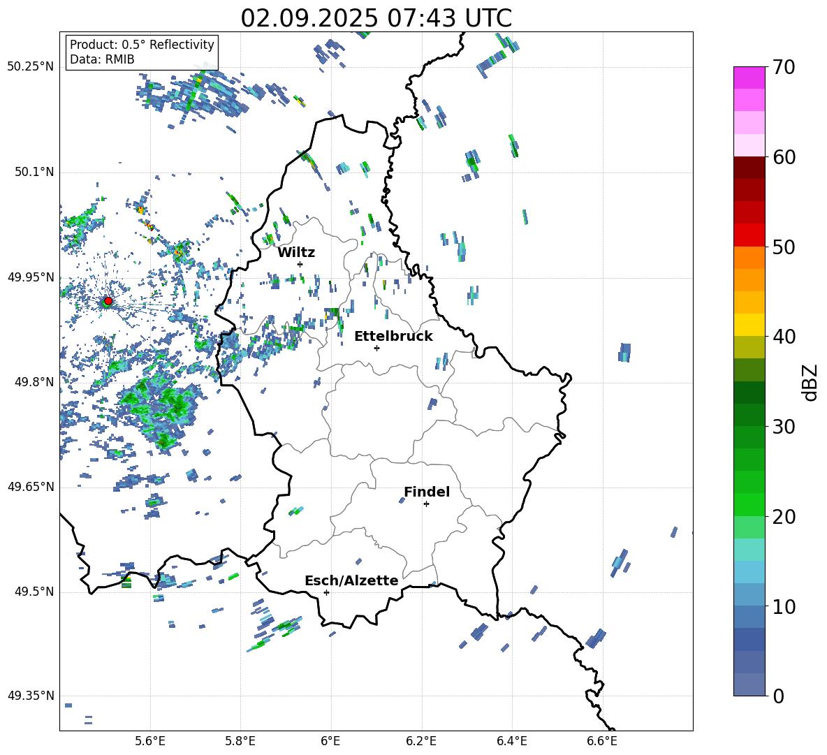
Task: Click the Wiltz location cross marker
Action: [x=300, y=264]
